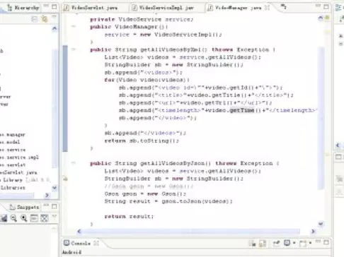
Task: Switch to the VideoServlet.java editor tab
Action: 91,8
